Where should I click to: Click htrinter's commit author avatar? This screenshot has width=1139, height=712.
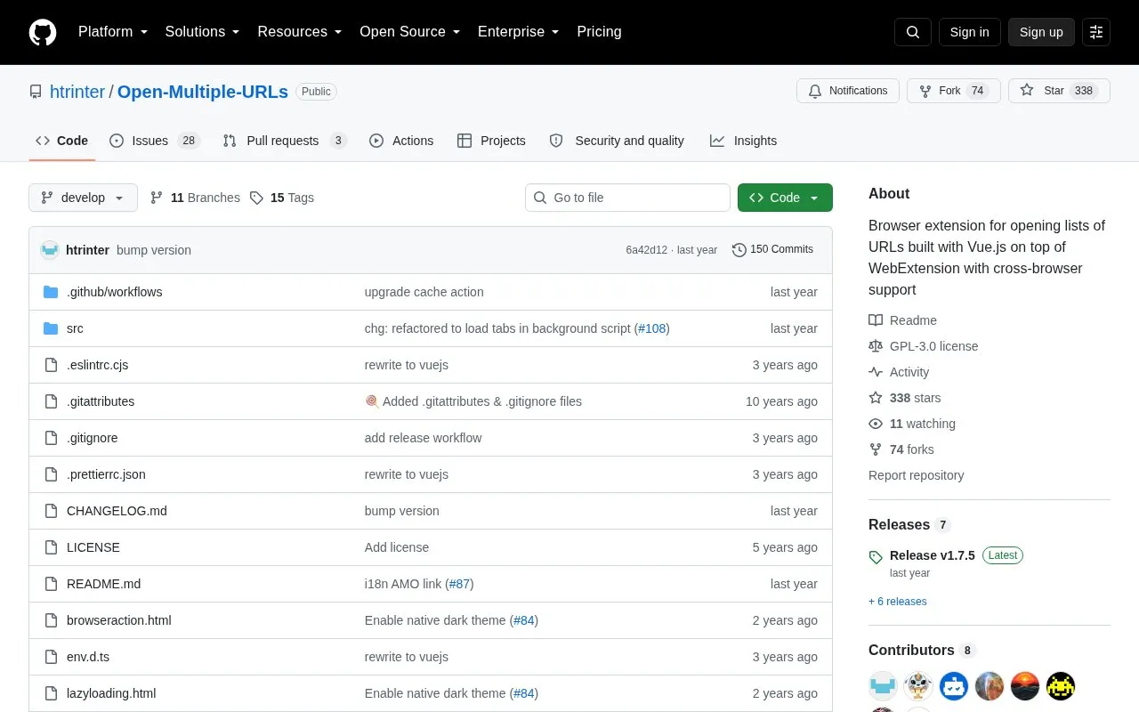click(x=50, y=250)
